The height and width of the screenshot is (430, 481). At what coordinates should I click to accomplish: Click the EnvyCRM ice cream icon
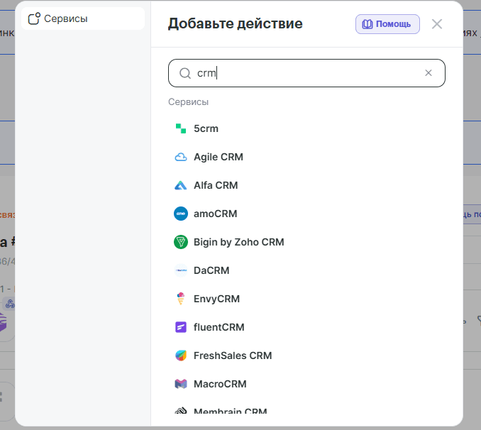tap(181, 299)
